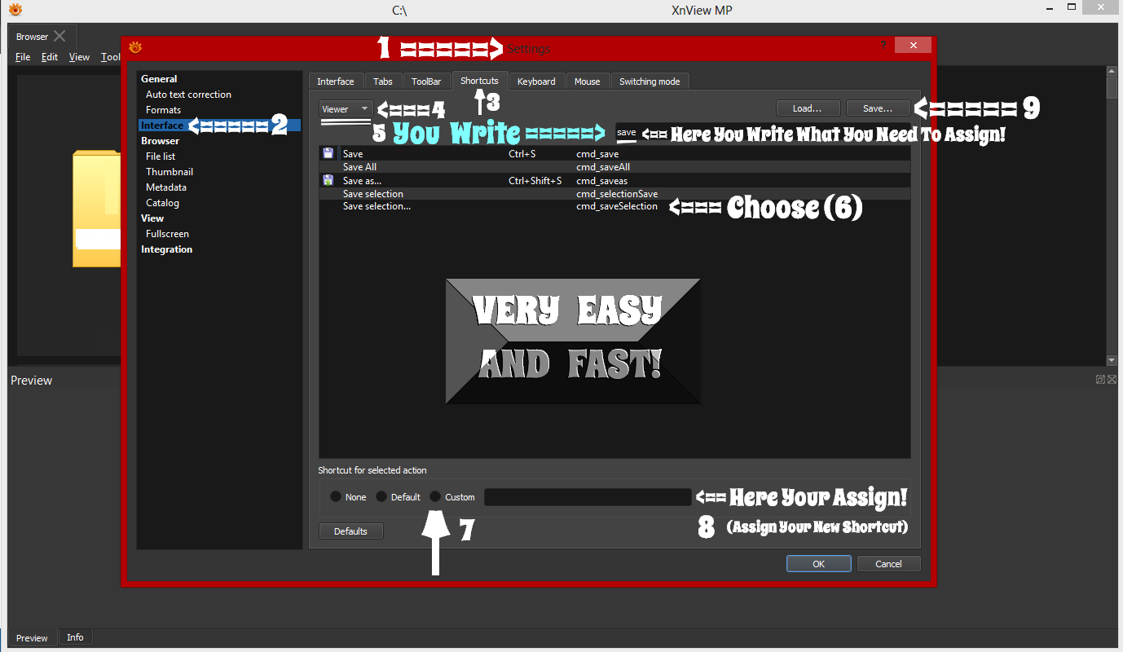Screen dimensions: 1123x652
Task: Restore shortcuts with the Defaults button
Action: 350,531
